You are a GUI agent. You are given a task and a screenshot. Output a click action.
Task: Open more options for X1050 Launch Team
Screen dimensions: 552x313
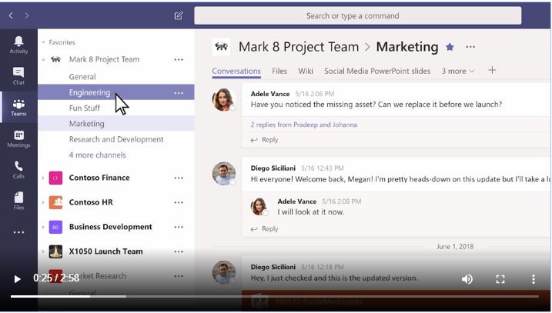[179, 251]
